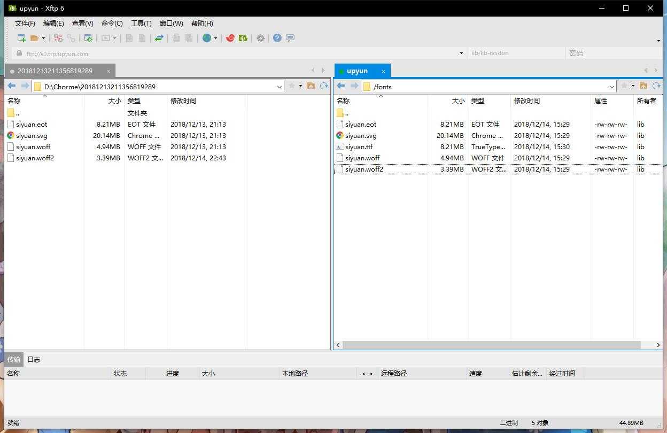Select siyuan.ttf in remote pane
Screen dimensions: 667x433
click(359, 147)
